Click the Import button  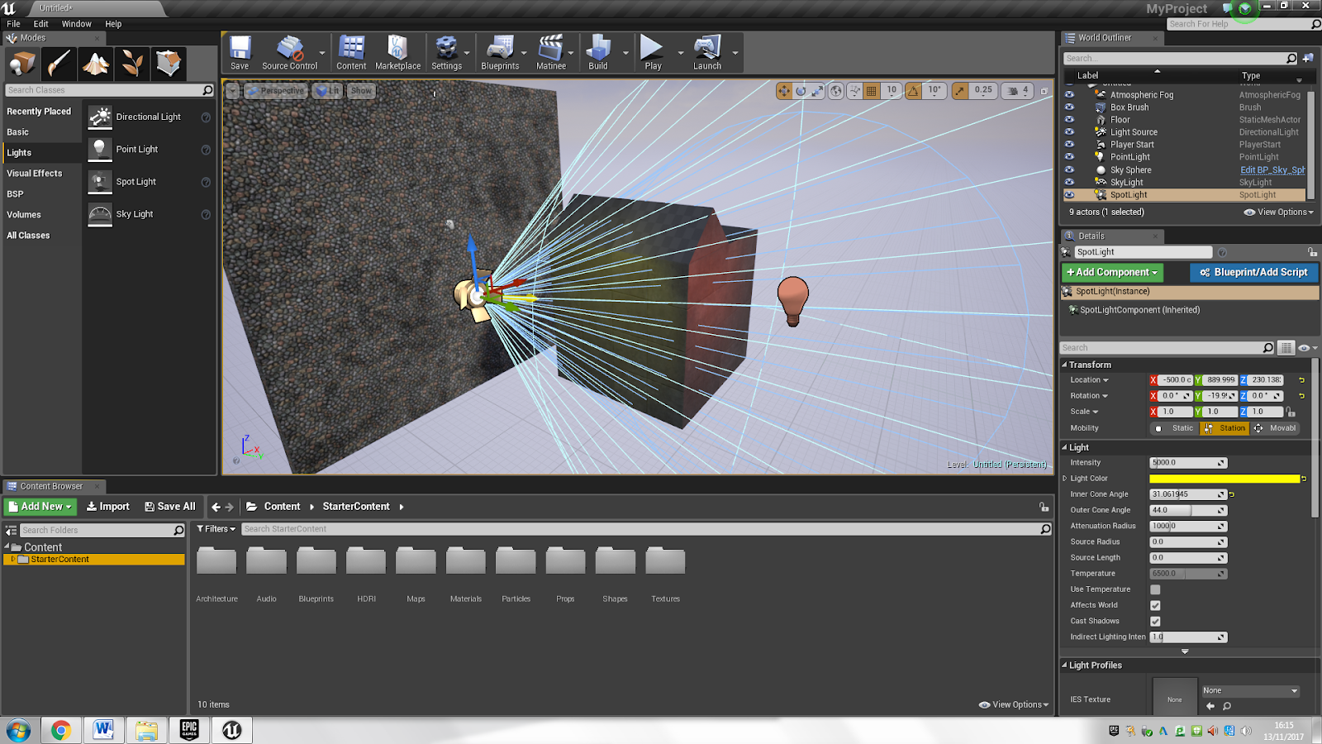point(108,507)
